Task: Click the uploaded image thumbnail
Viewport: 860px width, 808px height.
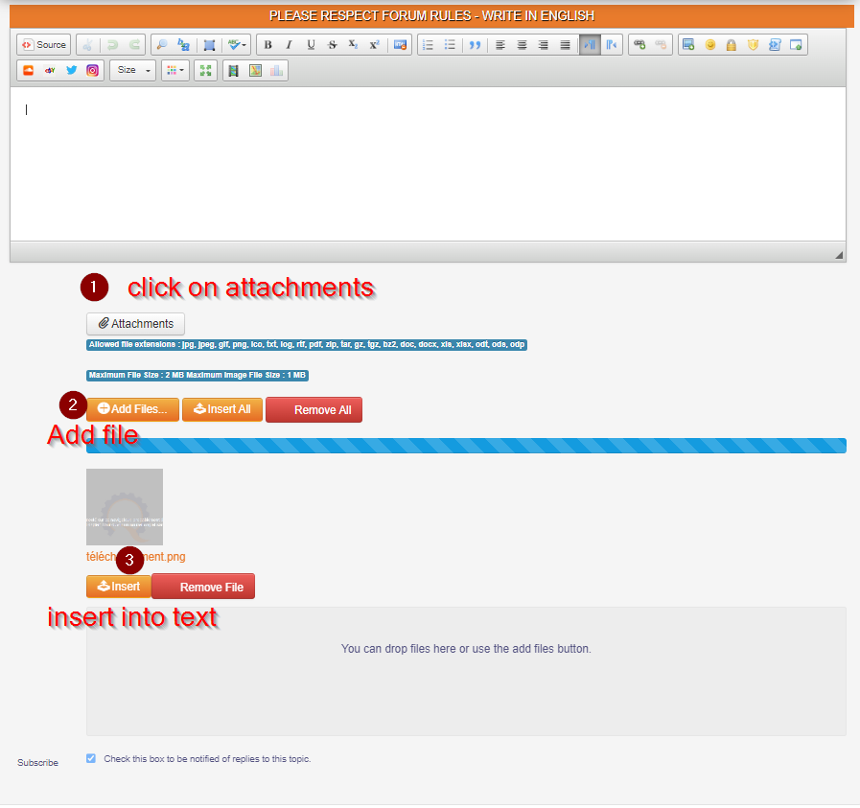Action: pos(125,507)
